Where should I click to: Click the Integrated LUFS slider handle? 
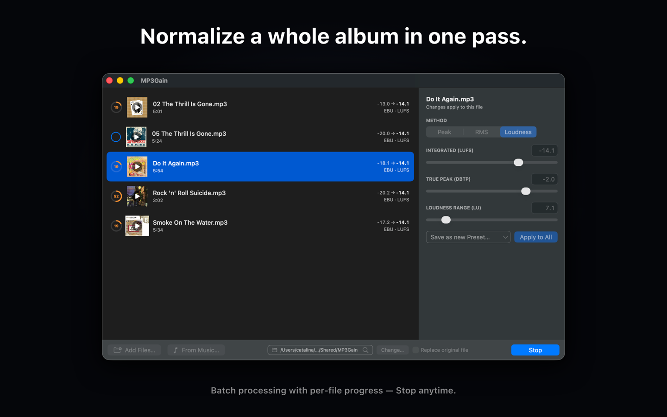[x=518, y=163]
